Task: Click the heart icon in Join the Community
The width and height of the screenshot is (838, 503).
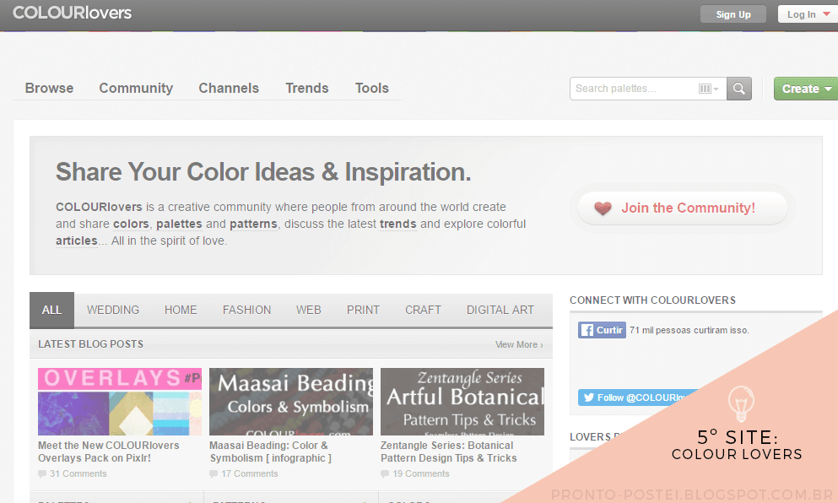Action: coord(603,208)
